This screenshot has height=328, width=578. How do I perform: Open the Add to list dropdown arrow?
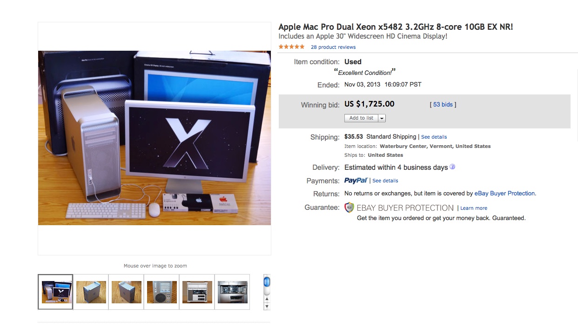[x=382, y=118]
